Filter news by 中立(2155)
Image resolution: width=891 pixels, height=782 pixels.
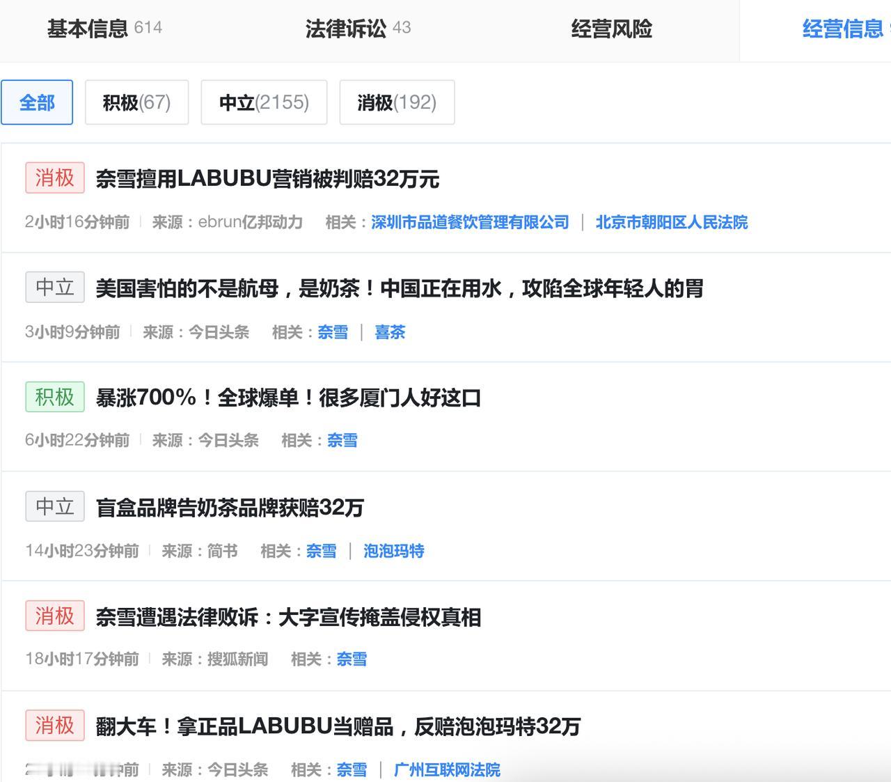(x=264, y=102)
